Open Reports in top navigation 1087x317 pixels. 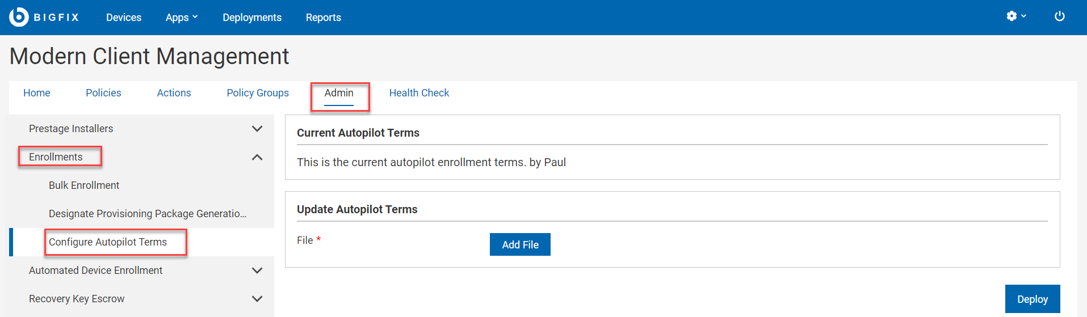coord(324,18)
